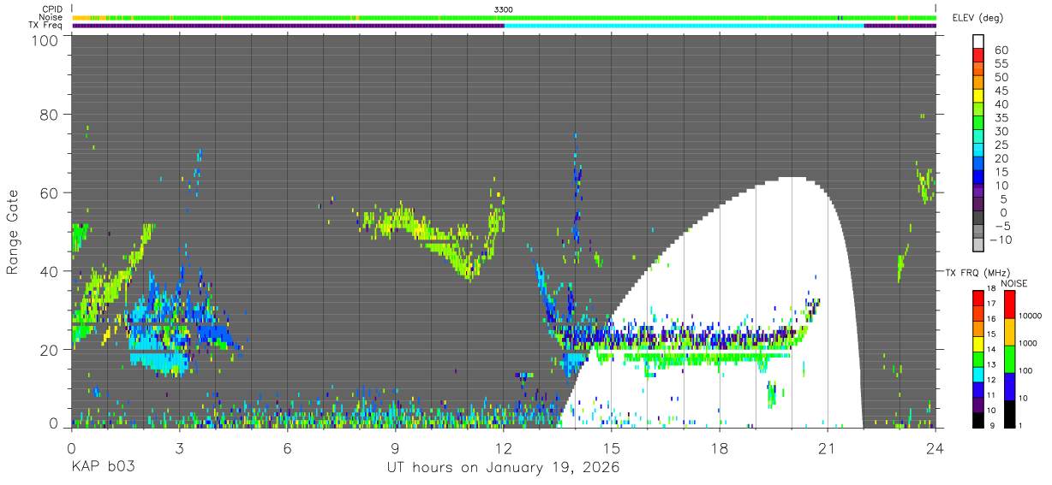Click the KAP b03 radar label
1052x485 pixels.
click(102, 468)
